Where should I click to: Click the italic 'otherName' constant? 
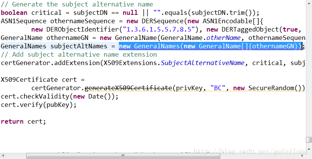click(x=223, y=38)
